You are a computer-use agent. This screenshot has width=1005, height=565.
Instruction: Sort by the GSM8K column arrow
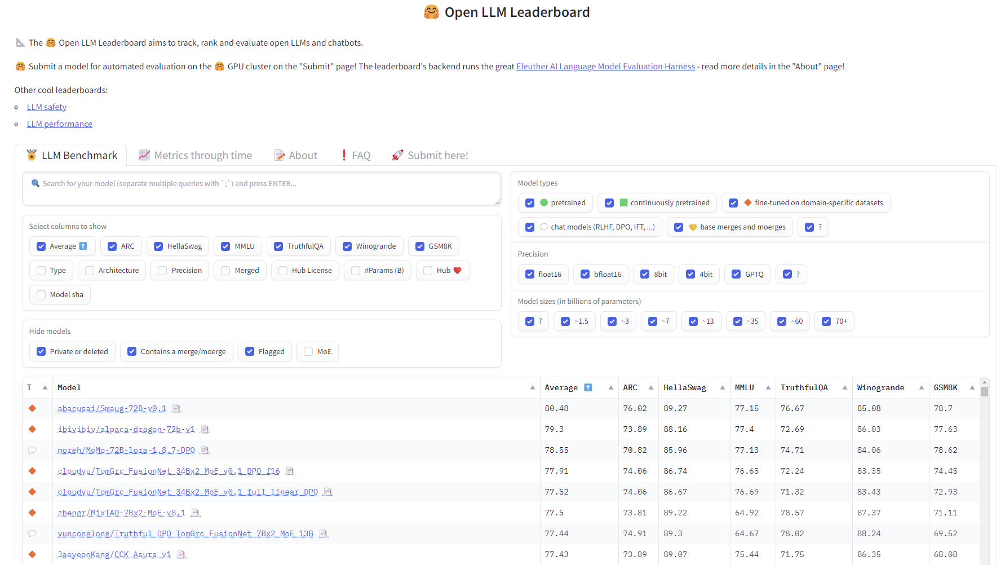[x=972, y=387]
